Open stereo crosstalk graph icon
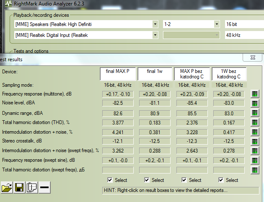 pyautogui.click(x=255, y=141)
